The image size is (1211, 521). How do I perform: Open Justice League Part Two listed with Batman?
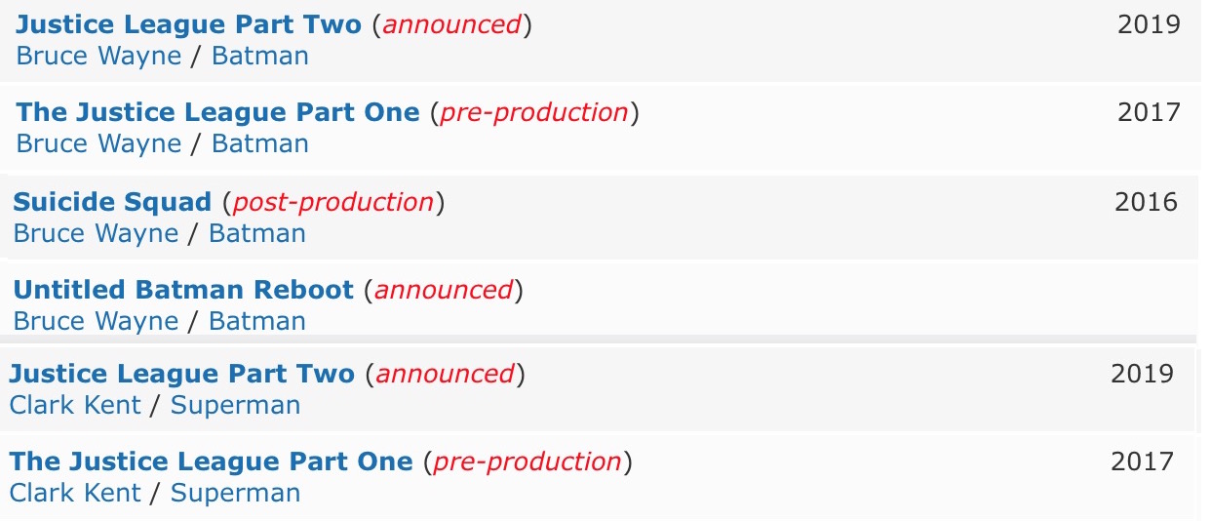pyautogui.click(x=189, y=24)
